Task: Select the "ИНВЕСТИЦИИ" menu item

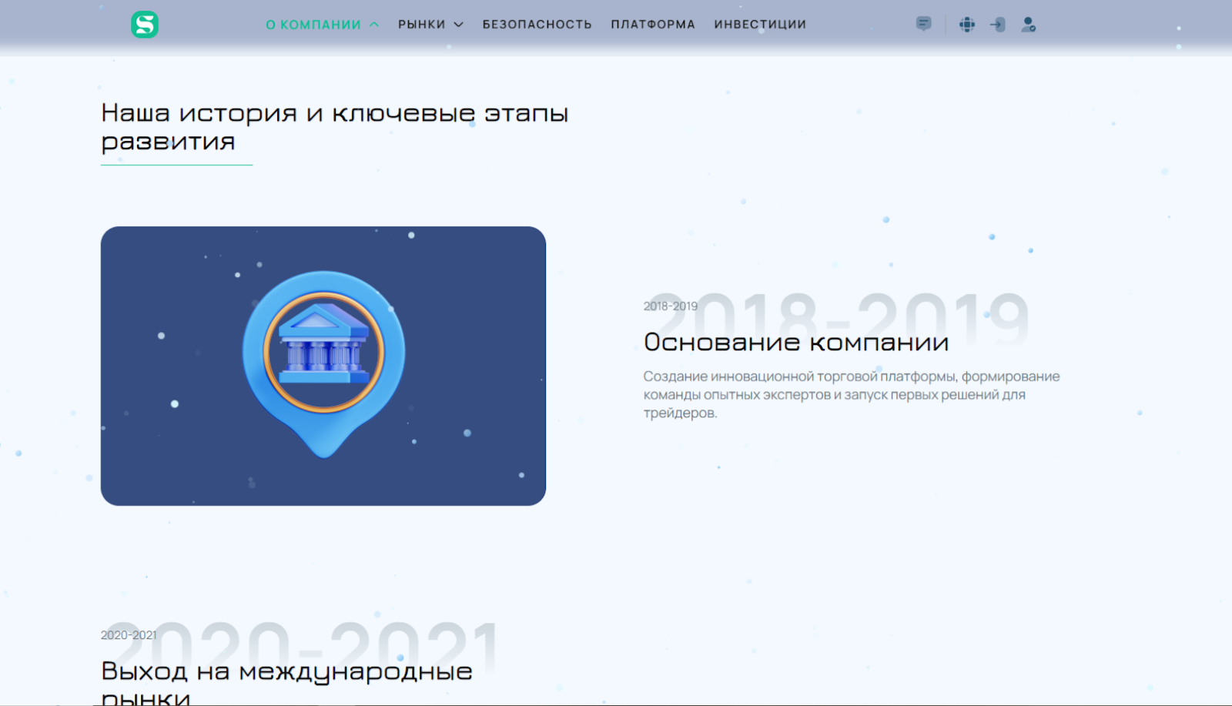Action: pyautogui.click(x=760, y=24)
